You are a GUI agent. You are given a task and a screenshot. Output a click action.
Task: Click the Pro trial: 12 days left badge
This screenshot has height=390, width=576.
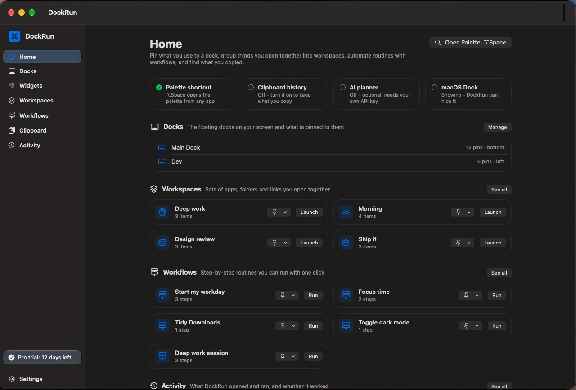coord(42,358)
